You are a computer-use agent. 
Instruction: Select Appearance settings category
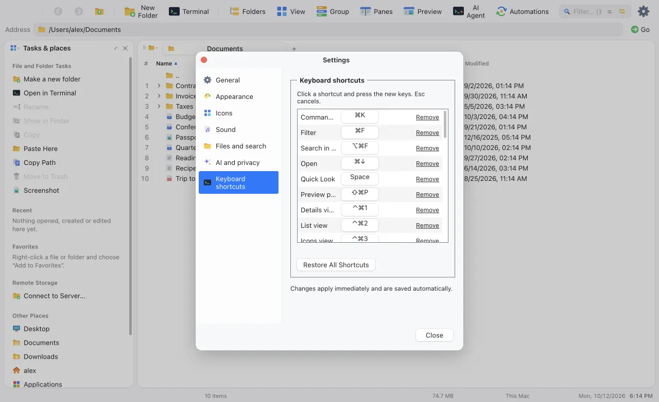(x=238, y=96)
